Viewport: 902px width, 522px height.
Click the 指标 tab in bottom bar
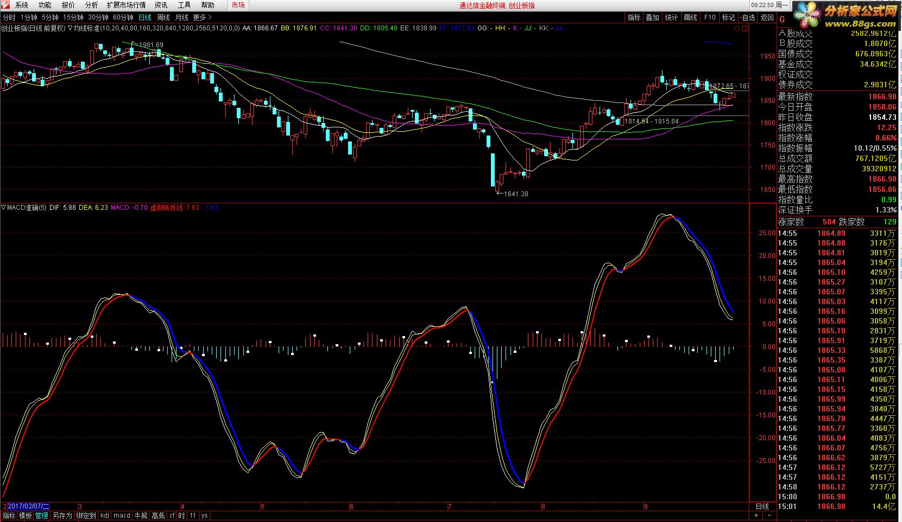coord(9,515)
